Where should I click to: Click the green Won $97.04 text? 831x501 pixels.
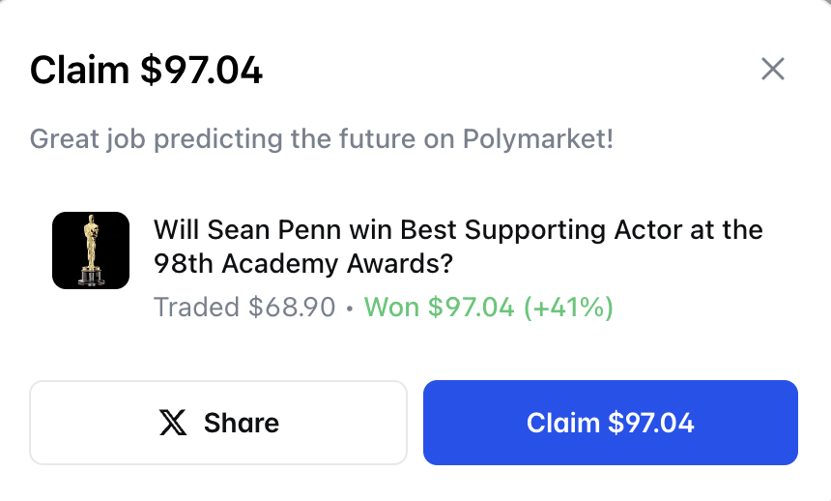(x=439, y=307)
